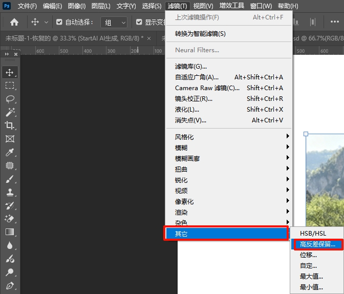Screen dimensions: 344x294
Task: Open the 编辑(E) menu
Action: [52, 6]
